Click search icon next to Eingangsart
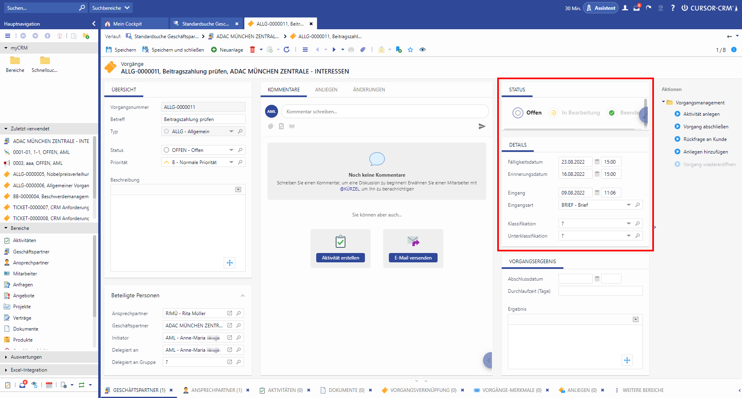This screenshot has height=398, width=742. [638, 205]
